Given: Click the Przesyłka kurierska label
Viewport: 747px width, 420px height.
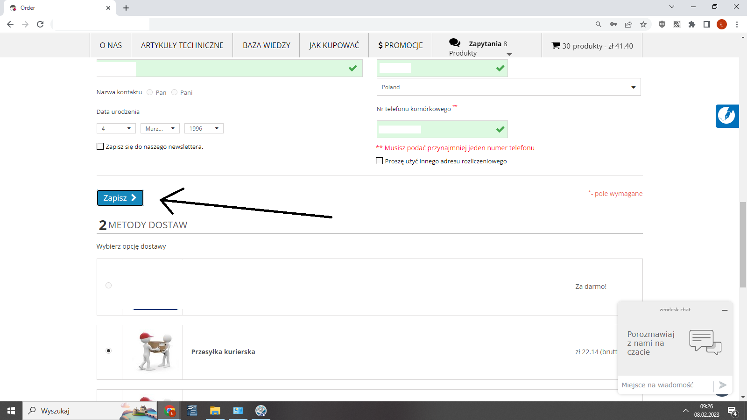Looking at the screenshot, I should pos(223,352).
